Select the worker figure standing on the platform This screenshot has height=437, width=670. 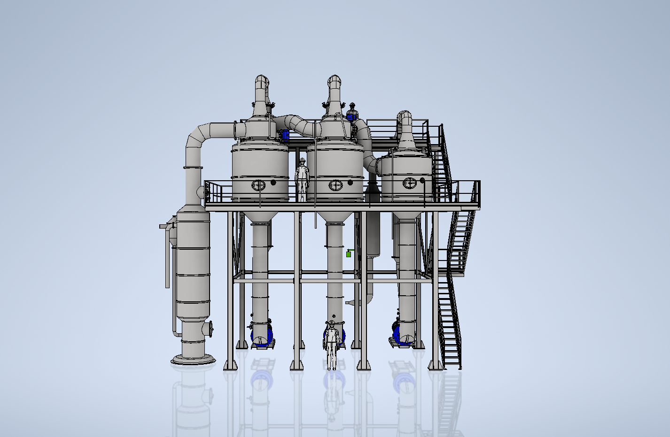tap(302, 180)
